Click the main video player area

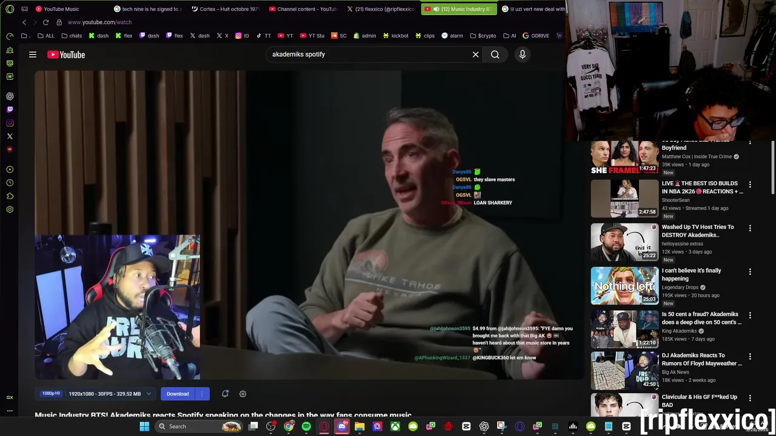pos(309,225)
